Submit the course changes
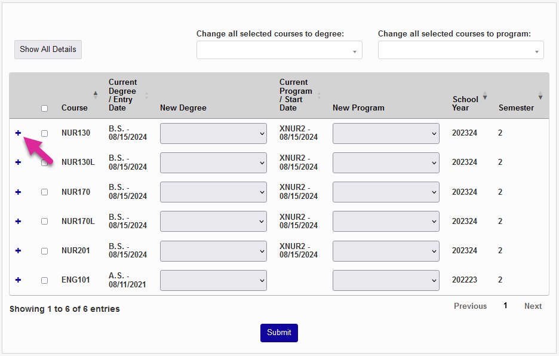Screen dimensions: 559x356 (279, 333)
